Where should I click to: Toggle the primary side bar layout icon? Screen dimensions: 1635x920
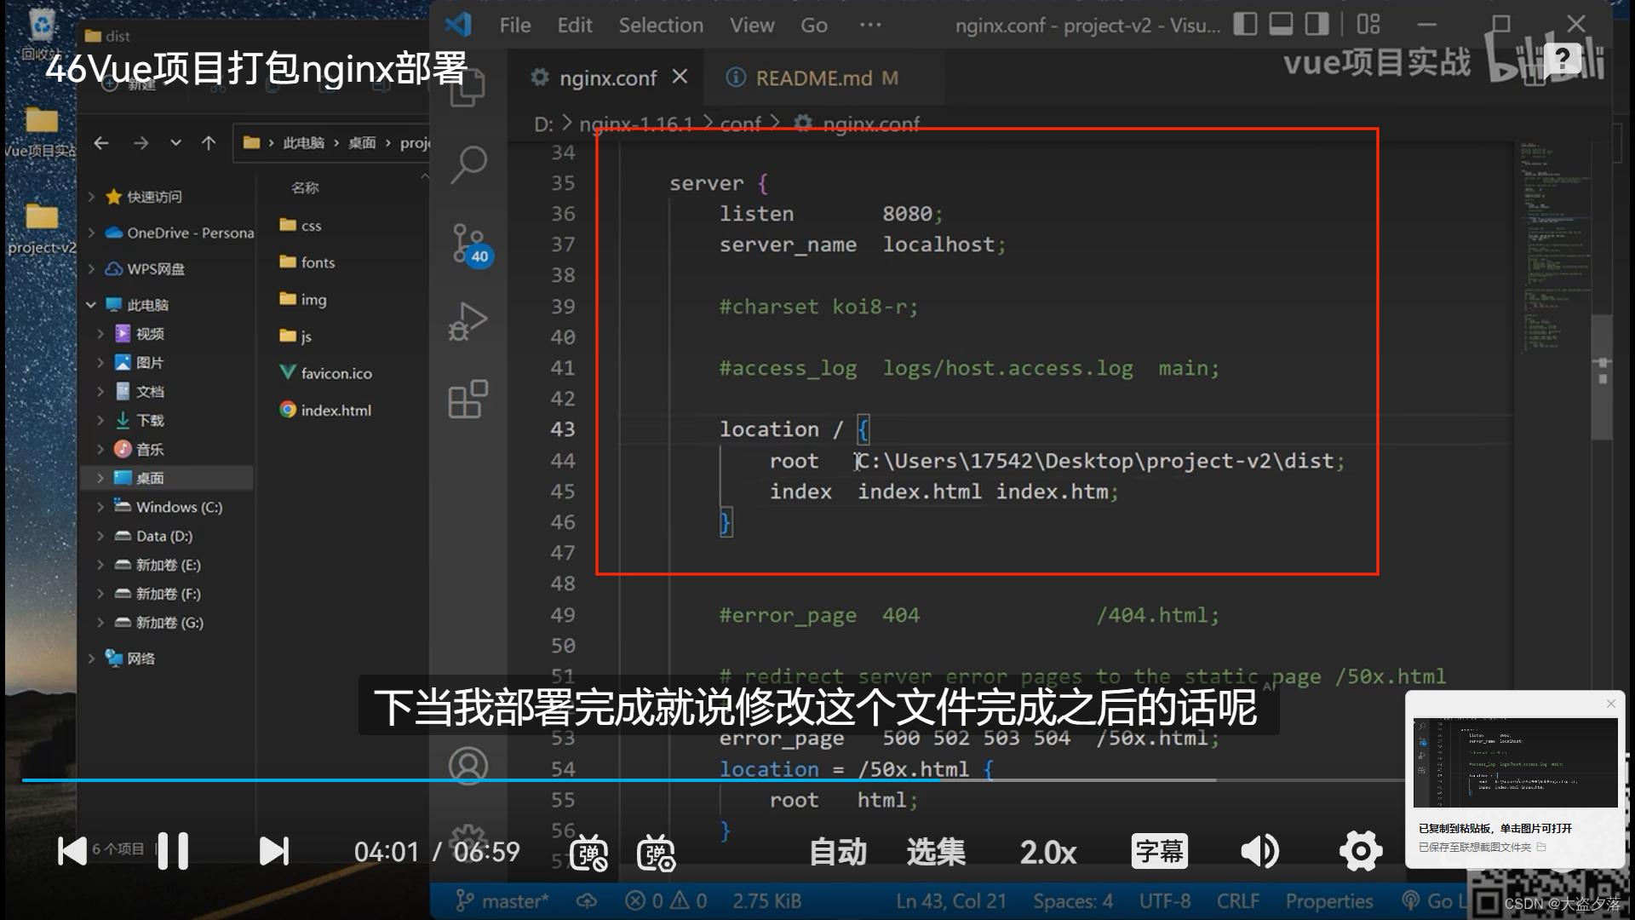[x=1245, y=24]
